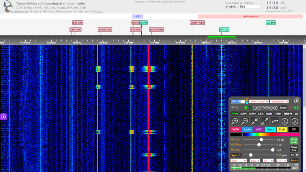Zoom out with the magnifier minus icon
Viewport: 306px width, 172px height.
244,121
